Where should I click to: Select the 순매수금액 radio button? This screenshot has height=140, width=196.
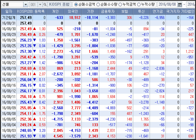tap(76, 5)
